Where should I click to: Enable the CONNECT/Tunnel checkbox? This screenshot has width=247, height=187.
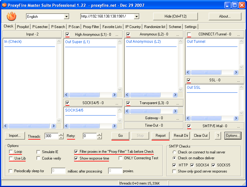click(x=189, y=35)
